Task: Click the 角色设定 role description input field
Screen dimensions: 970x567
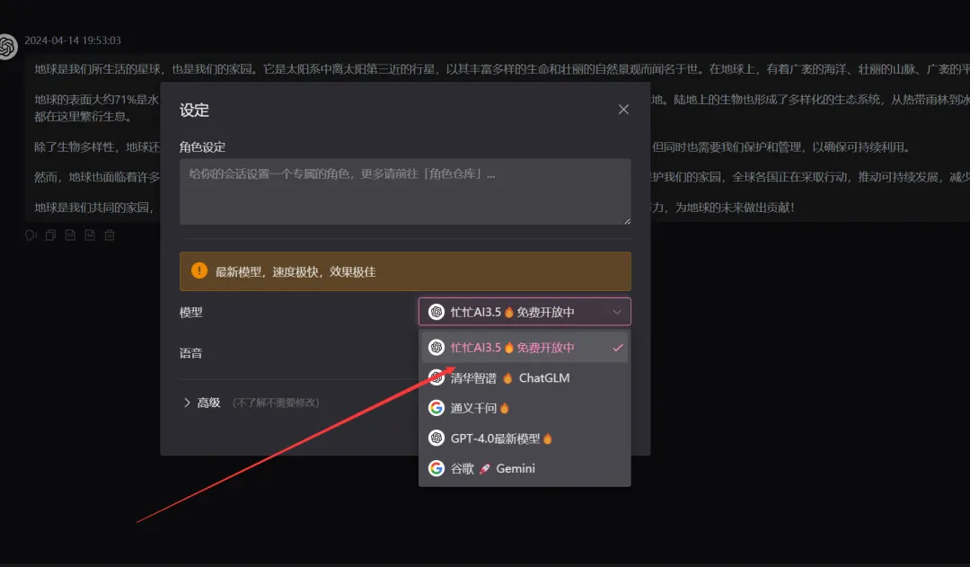Action: coord(405,190)
